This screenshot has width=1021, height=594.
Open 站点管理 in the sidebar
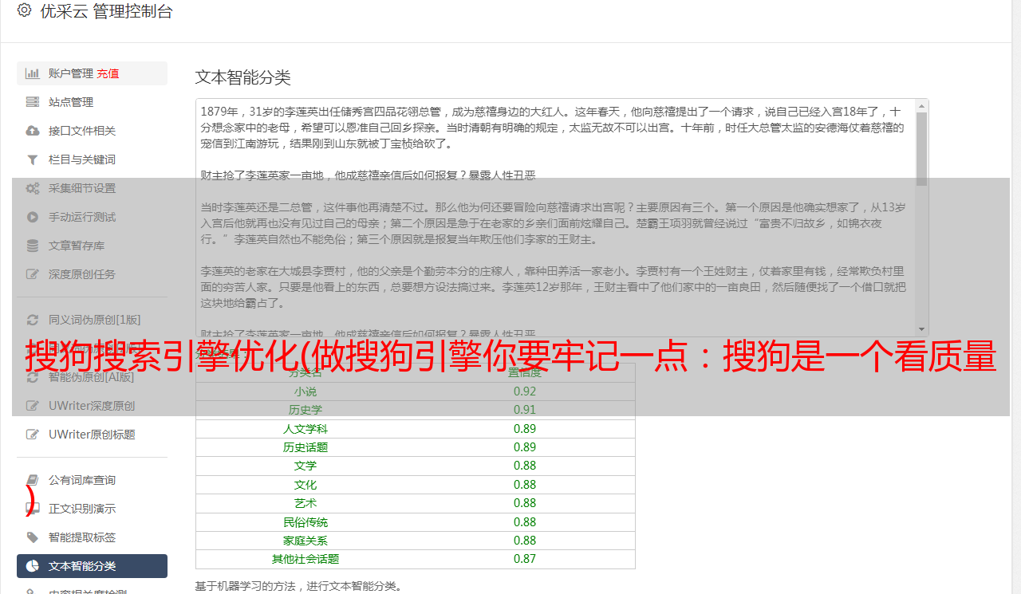[x=71, y=102]
